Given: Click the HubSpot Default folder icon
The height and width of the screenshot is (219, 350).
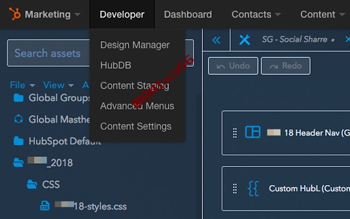Looking at the screenshot, I should 19,141.
